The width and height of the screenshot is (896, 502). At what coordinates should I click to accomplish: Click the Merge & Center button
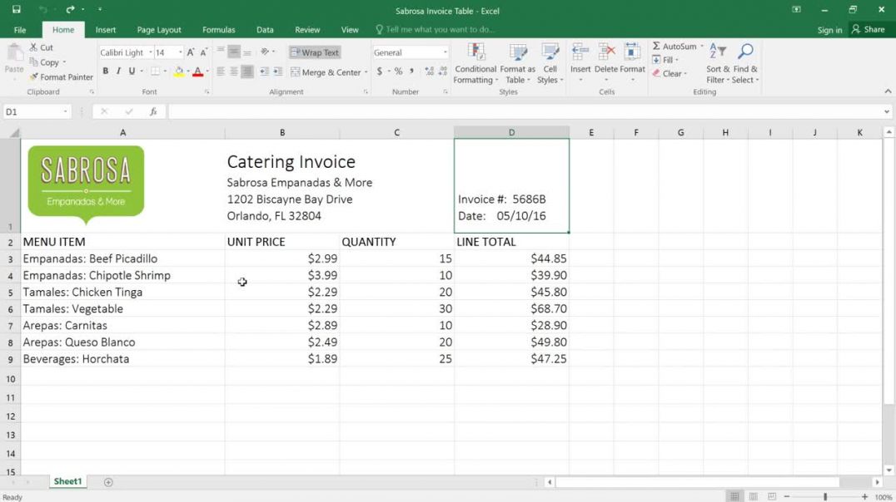tap(326, 72)
